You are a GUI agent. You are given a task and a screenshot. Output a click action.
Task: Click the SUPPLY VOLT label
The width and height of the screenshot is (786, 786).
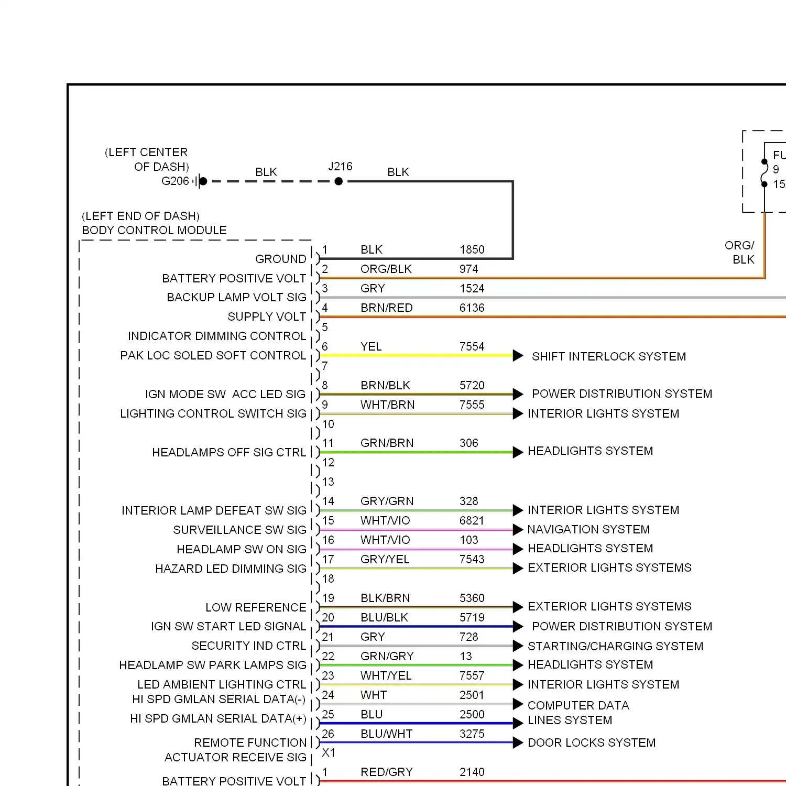click(267, 316)
